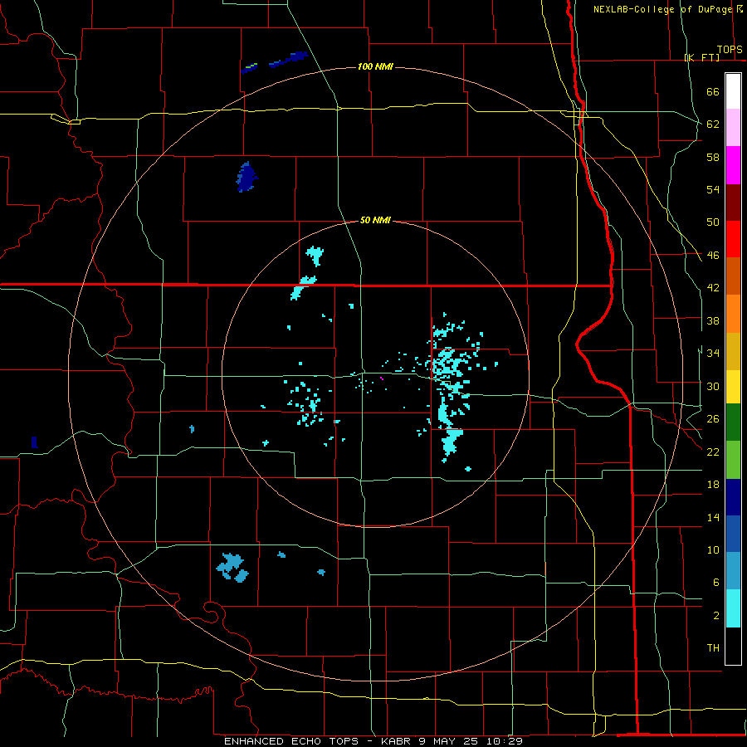Click the "6" legend value
The width and height of the screenshot is (747, 747).
coord(715,583)
